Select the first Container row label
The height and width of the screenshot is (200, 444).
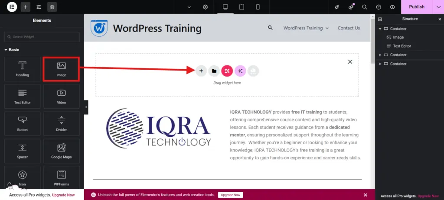pos(398,29)
